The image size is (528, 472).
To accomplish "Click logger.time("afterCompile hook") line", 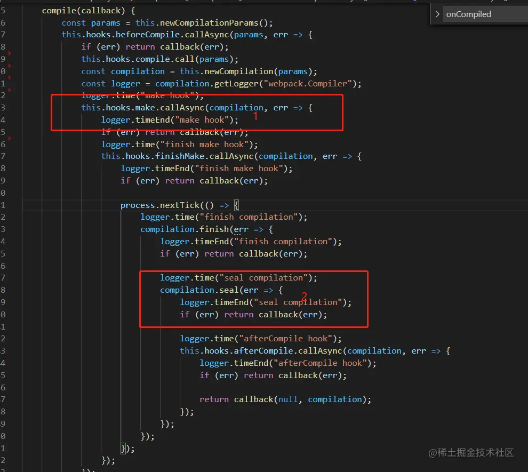I will pyautogui.click(x=261, y=339).
